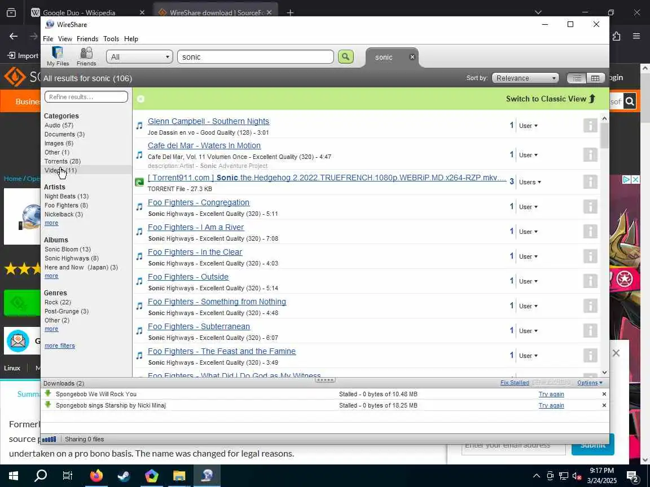This screenshot has width=650, height=487.
Task: Open the Friends menu in menu bar
Action: (87, 38)
